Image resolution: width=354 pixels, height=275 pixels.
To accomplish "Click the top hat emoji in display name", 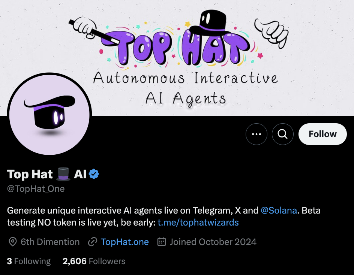I will [x=63, y=174].
